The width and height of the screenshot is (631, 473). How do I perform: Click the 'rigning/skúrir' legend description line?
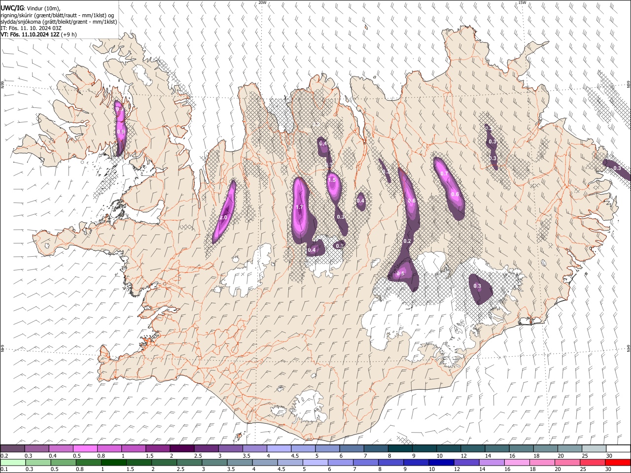57,15
